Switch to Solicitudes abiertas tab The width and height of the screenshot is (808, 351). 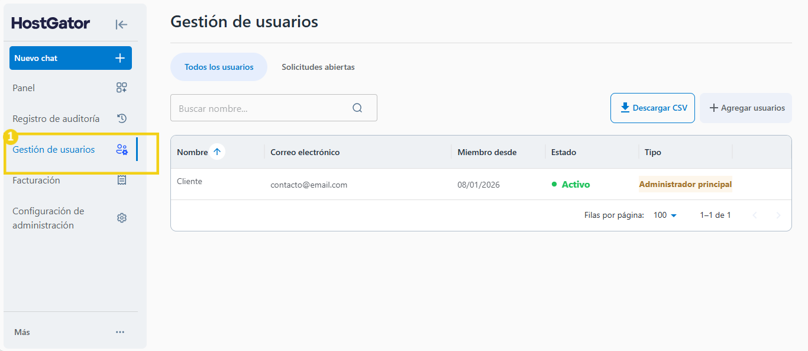(x=318, y=67)
